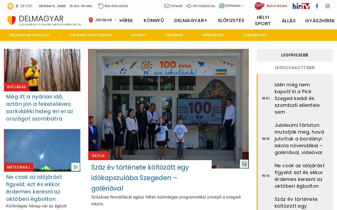Click the '19:15' timestamp in sidebar
The height and width of the screenshot is (210, 337).
266,139
